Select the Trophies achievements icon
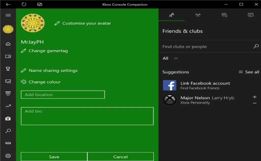This screenshot has height=161, width=261. [x=8, y=68]
